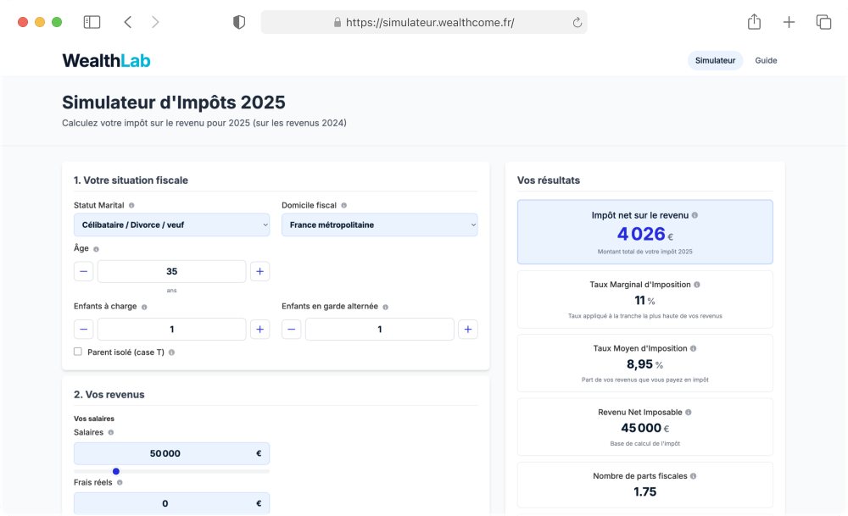Switch to the Guide tab
Image resolution: width=848 pixels, height=516 pixels.
pyautogui.click(x=766, y=60)
